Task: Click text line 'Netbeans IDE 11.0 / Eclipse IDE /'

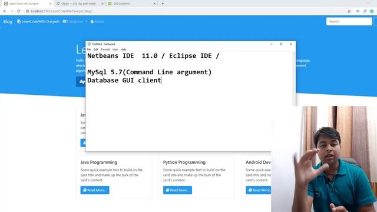Action: point(153,56)
